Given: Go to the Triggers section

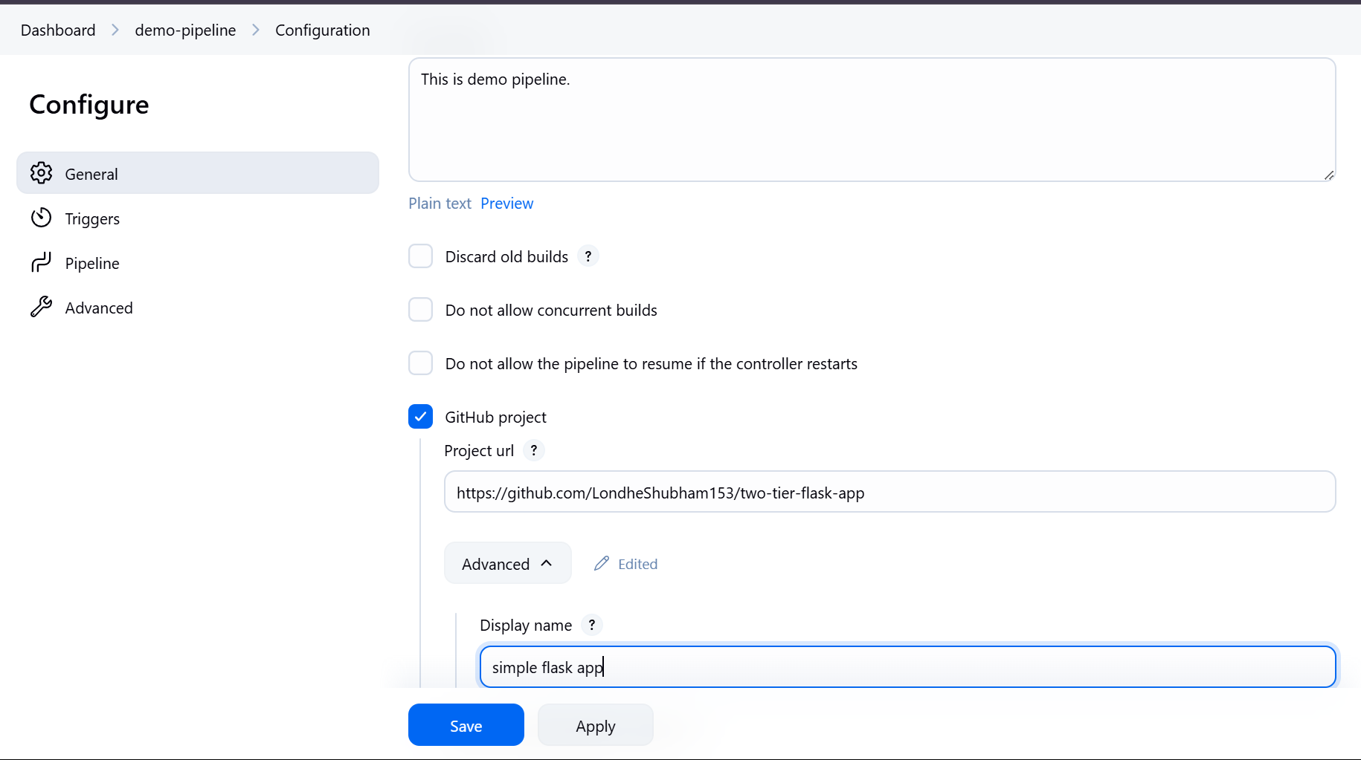Looking at the screenshot, I should [198, 218].
